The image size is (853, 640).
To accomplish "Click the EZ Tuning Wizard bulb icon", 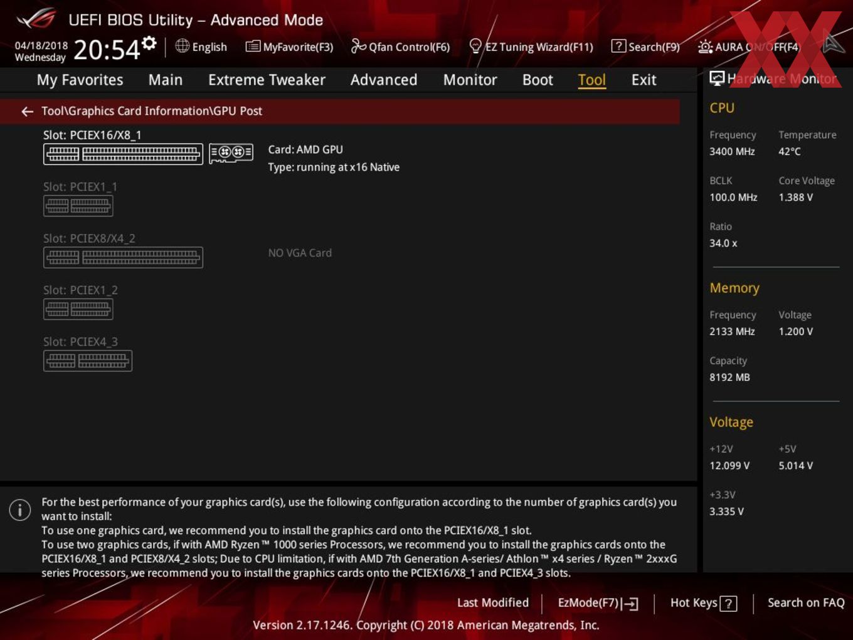I will point(475,46).
